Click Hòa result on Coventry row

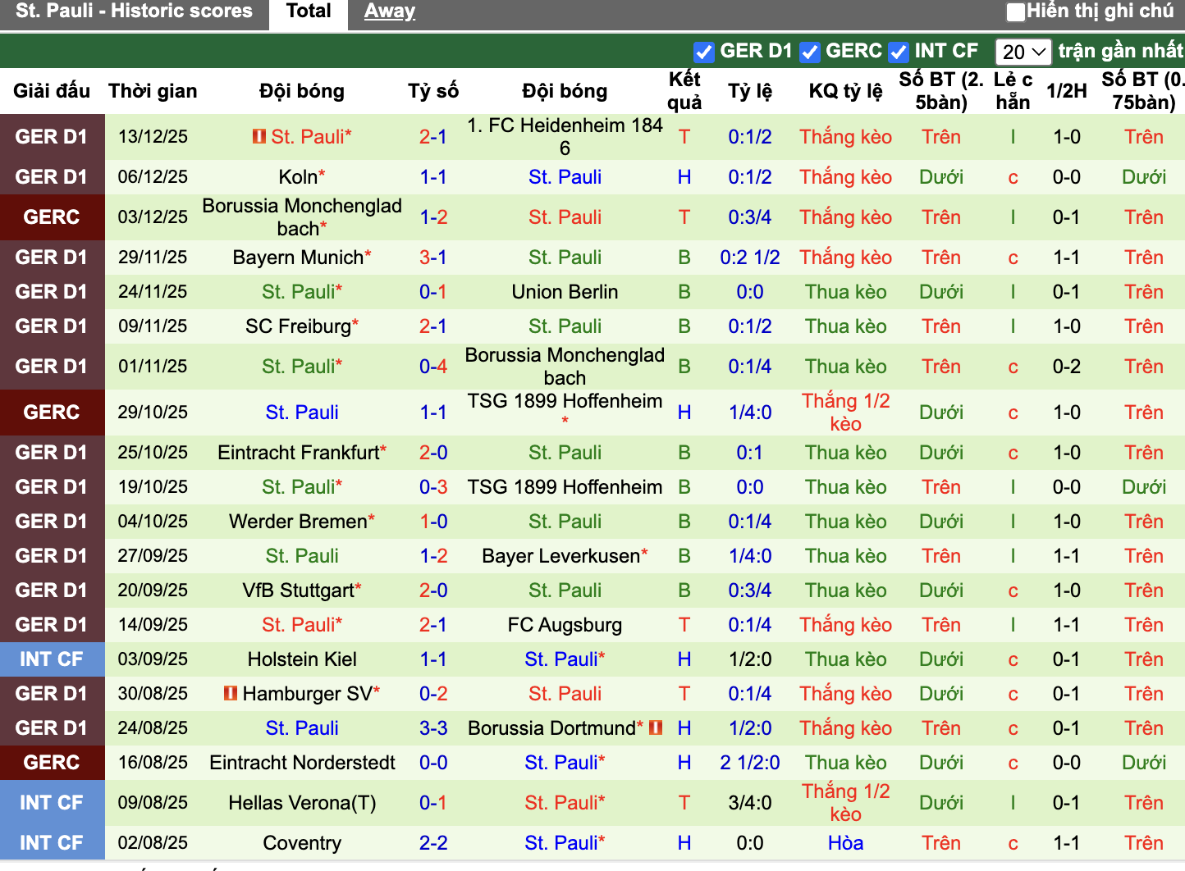846,843
